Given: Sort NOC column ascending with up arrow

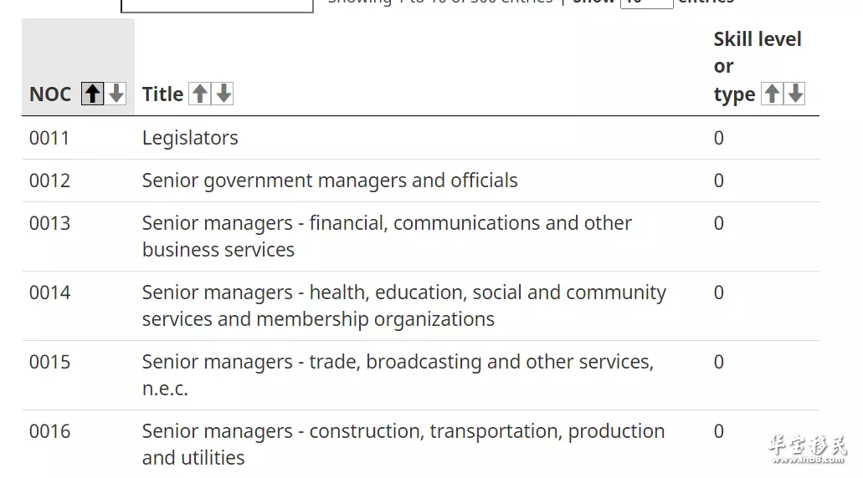Looking at the screenshot, I should coord(92,94).
